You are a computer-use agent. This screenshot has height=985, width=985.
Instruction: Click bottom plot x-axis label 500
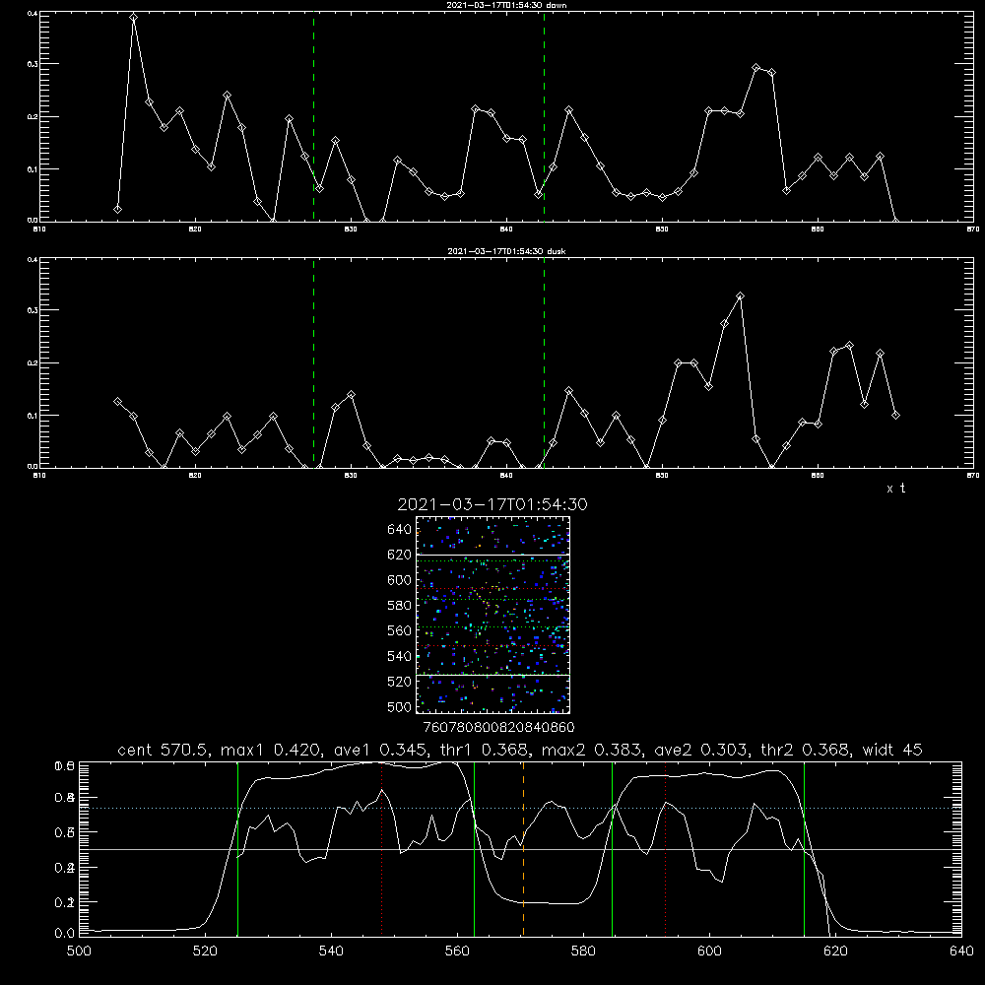[79, 952]
